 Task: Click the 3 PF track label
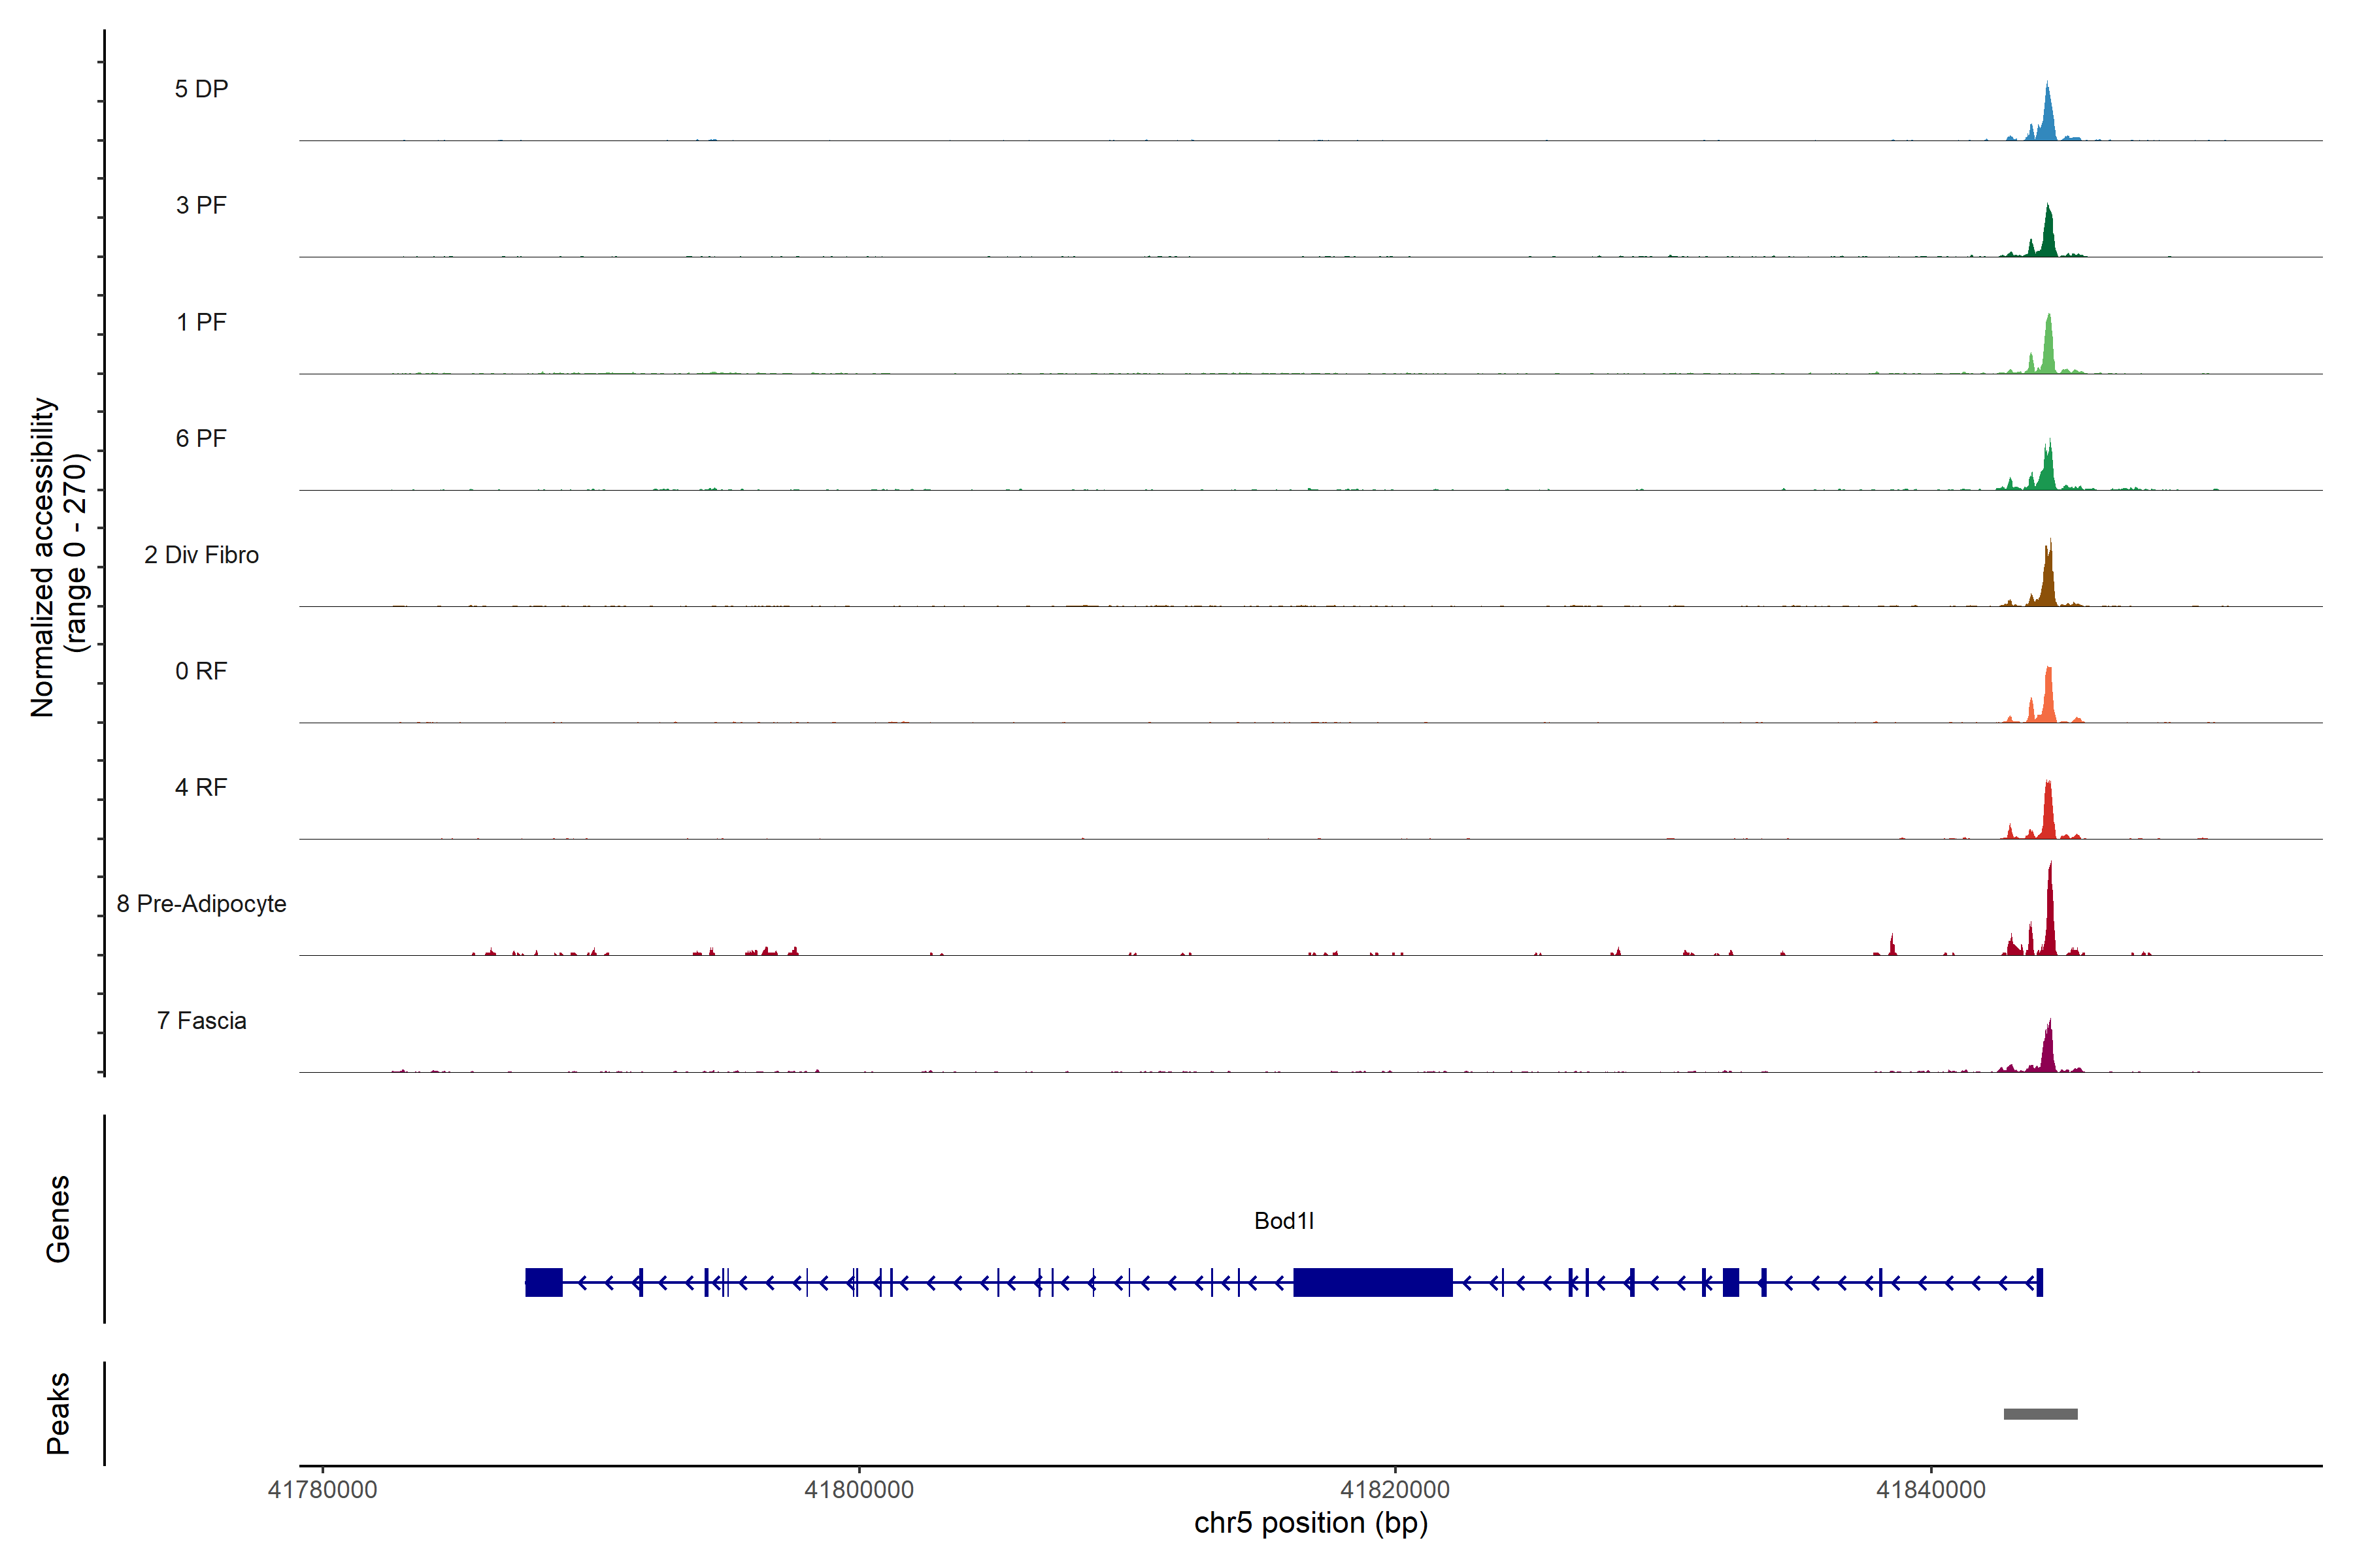(x=201, y=205)
